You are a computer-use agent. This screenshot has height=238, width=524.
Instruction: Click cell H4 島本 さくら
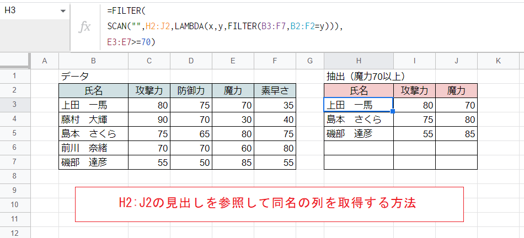359,119
